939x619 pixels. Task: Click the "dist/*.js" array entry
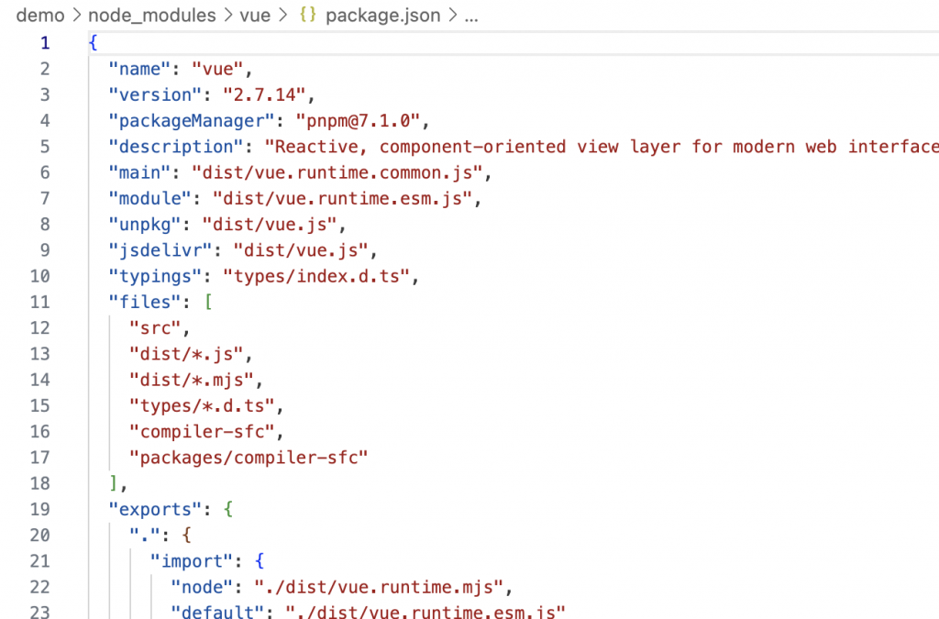point(187,354)
